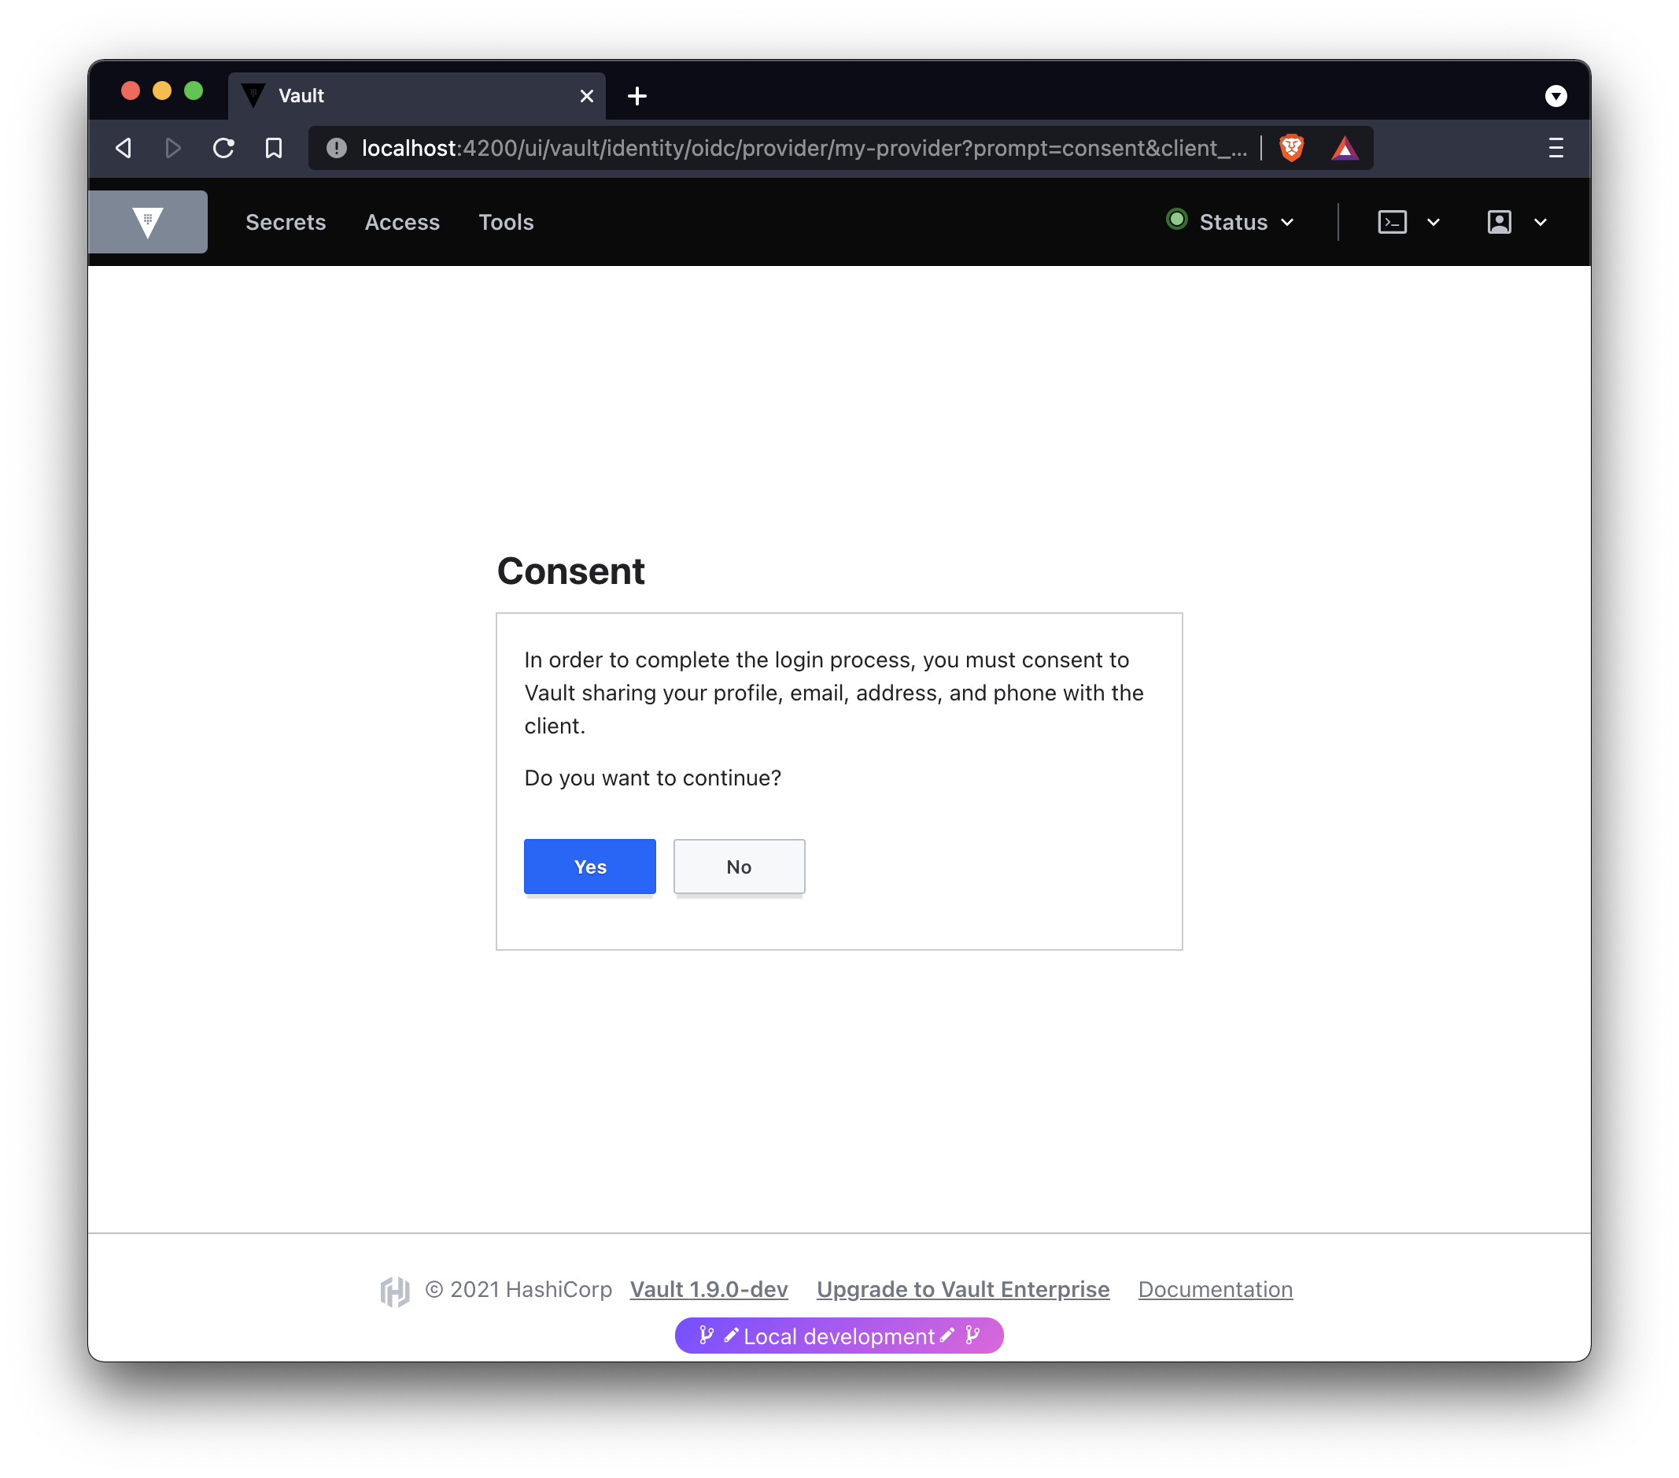The width and height of the screenshot is (1679, 1478).
Task: Open the Tools navigation item
Action: coord(506,222)
